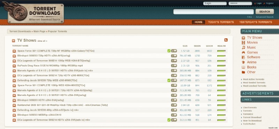This screenshot has height=129, width=279.
Task: Click verified checkmark on Defending Jacob 720p row
Action: coord(169,81)
